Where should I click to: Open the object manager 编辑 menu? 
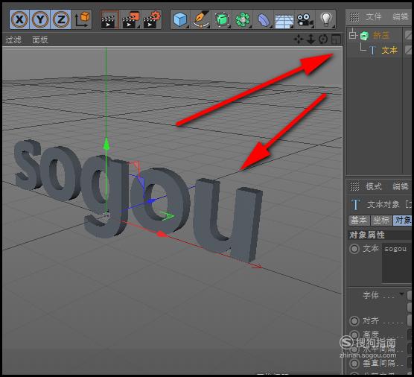pyautogui.click(x=401, y=16)
